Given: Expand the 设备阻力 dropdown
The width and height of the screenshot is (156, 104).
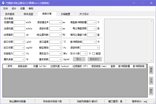Looking at the screenshot, I should [x=19, y=54].
